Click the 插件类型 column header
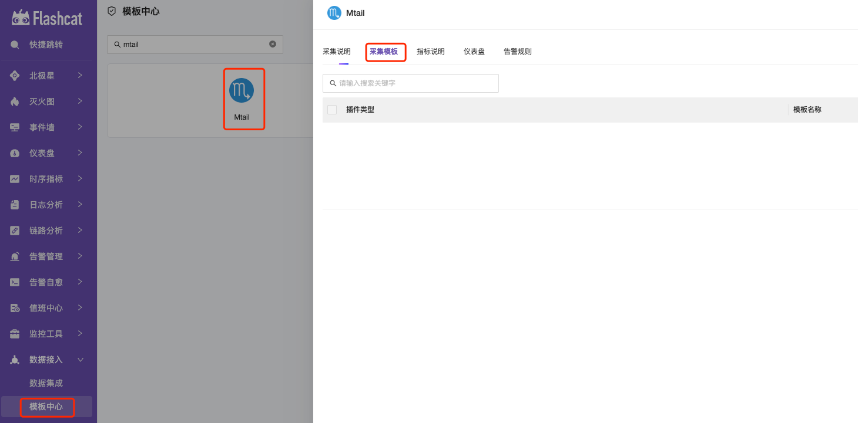 tap(360, 110)
